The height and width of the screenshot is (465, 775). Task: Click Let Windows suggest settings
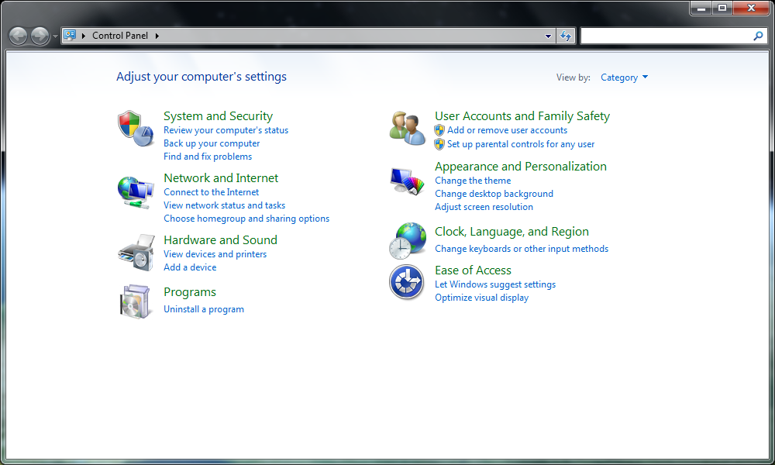(495, 284)
